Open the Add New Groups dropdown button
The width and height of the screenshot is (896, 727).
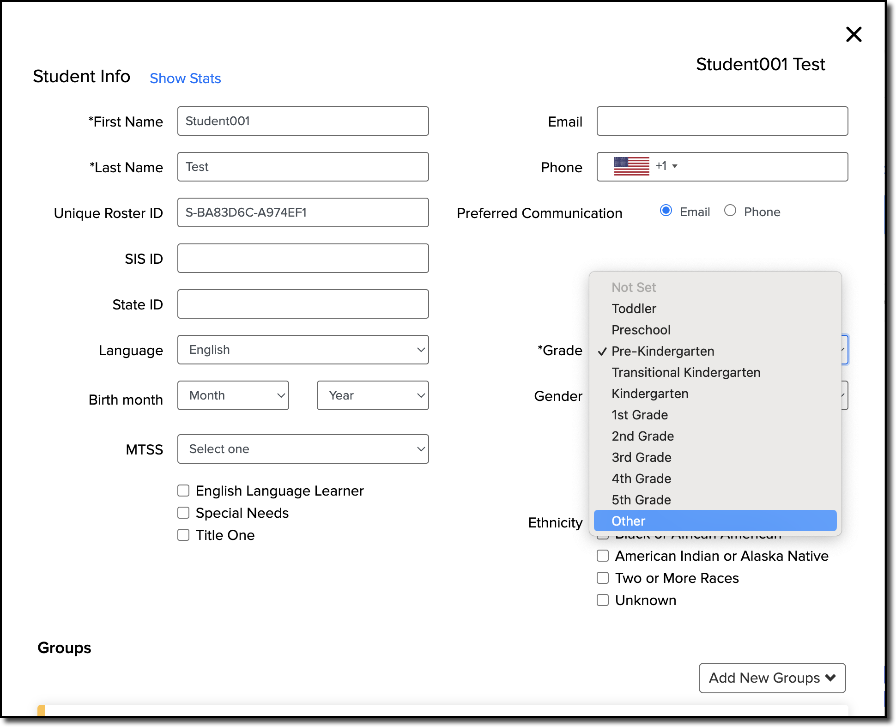772,678
